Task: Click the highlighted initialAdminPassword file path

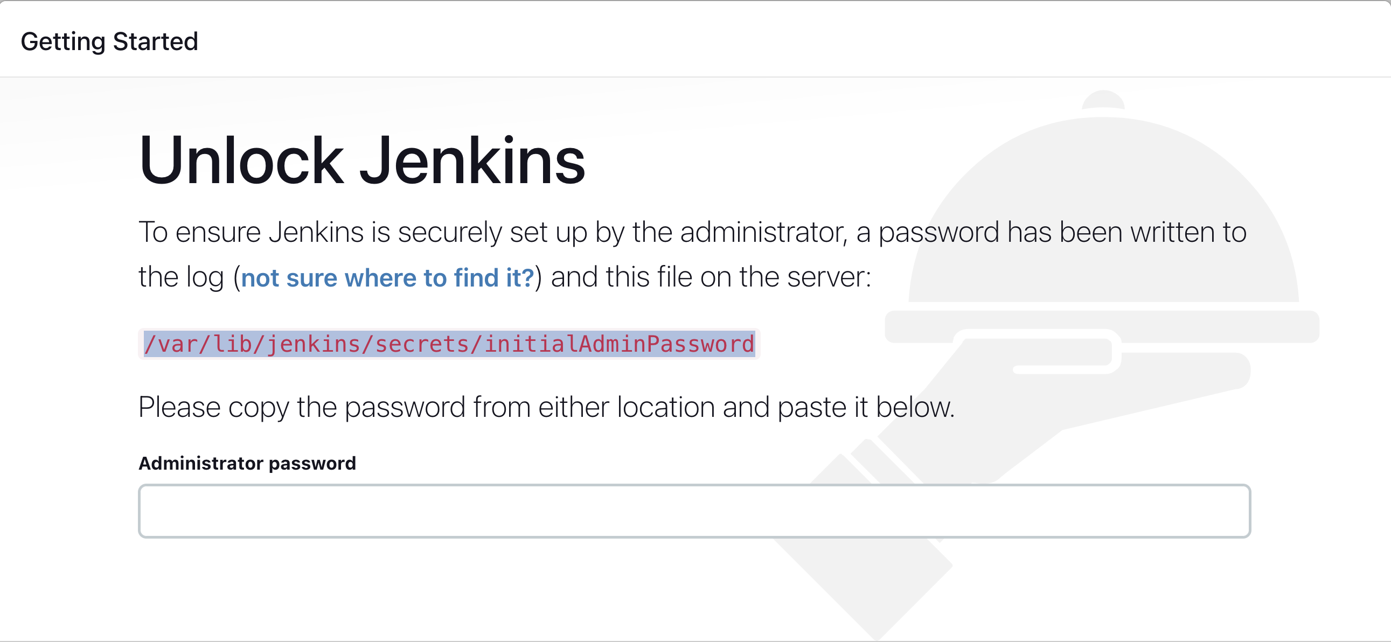Action: 449,343
